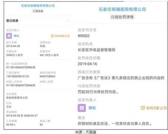Click industry value 卫生
The width and height of the screenshot is (168, 134).
9,107
